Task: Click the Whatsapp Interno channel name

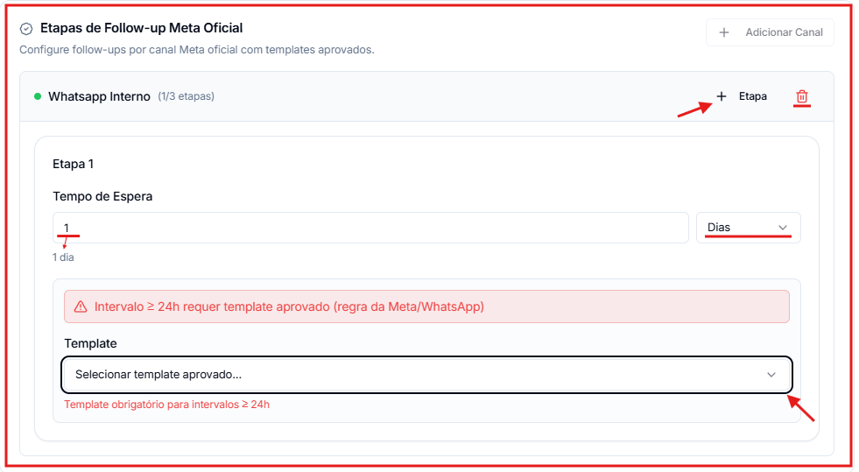Action: [99, 96]
